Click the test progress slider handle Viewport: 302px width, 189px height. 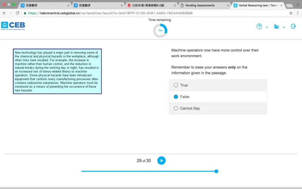coord(216,171)
